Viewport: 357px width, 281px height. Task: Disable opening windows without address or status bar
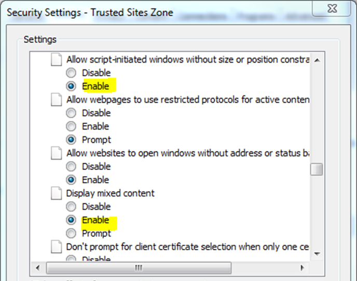(x=72, y=166)
